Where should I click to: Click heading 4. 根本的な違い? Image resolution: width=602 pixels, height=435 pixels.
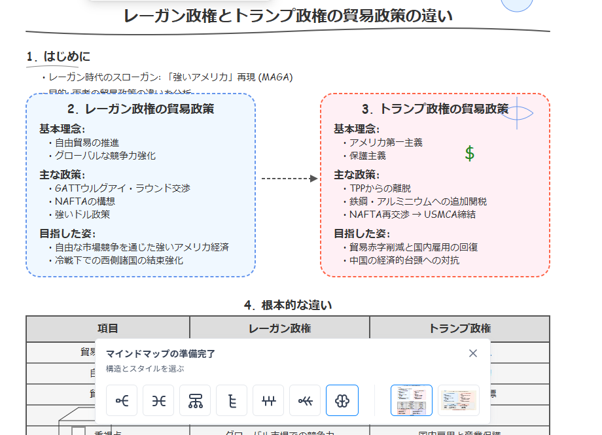point(288,305)
